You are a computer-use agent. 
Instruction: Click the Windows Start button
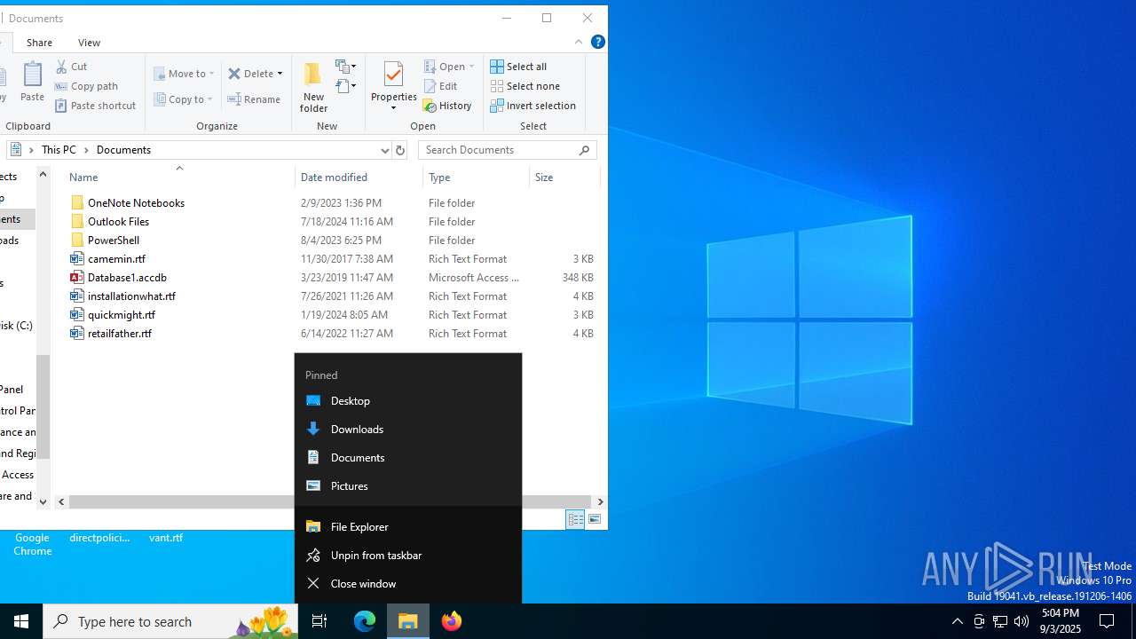[21, 621]
